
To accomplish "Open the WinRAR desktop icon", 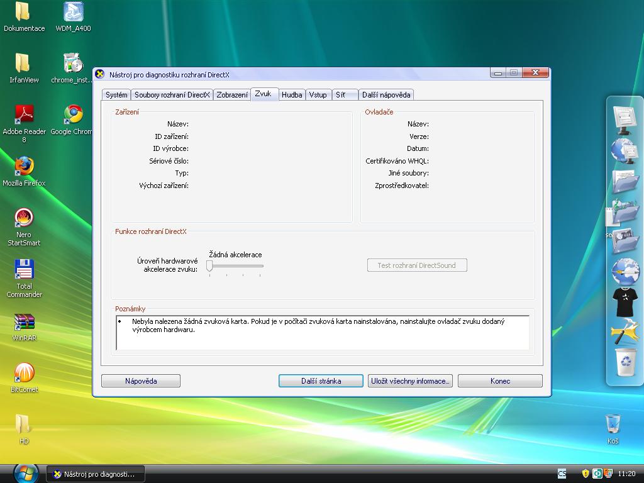I will 24,322.
